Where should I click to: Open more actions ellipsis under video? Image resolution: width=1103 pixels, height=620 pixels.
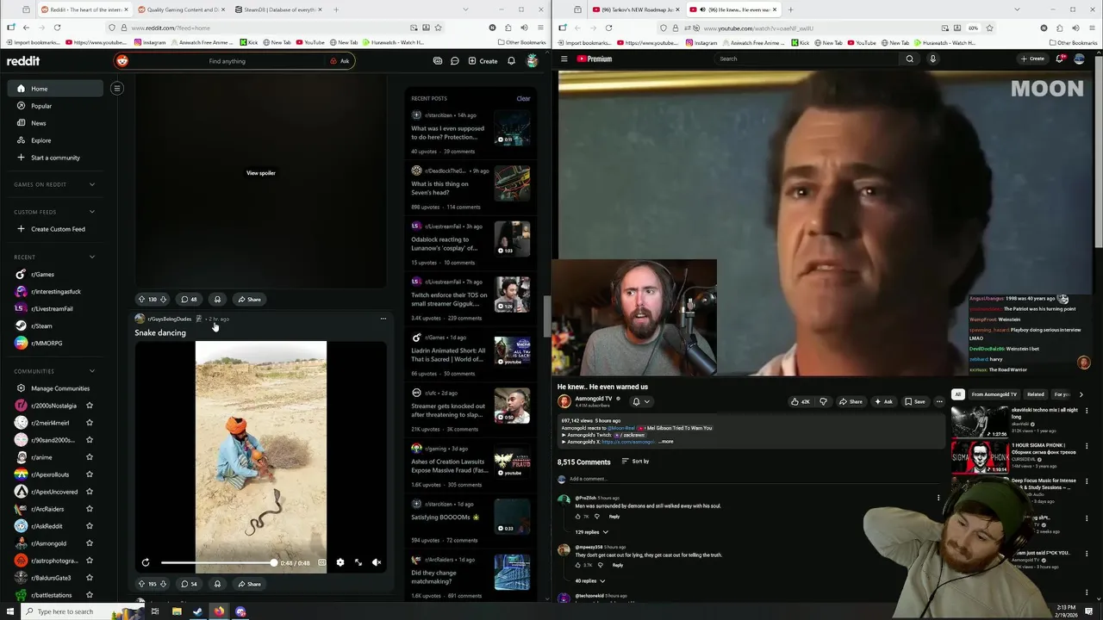[x=939, y=401]
